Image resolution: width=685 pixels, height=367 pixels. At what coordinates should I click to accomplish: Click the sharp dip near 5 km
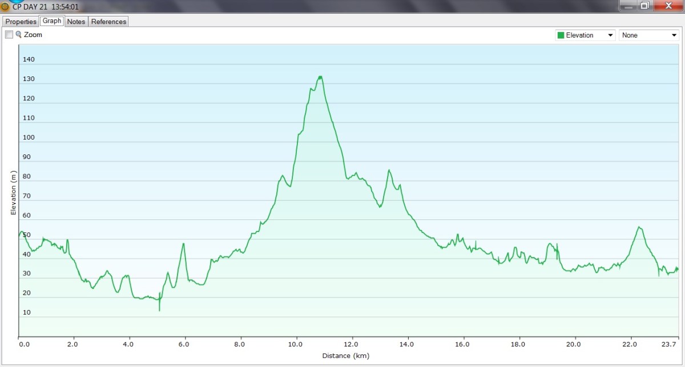click(x=159, y=309)
